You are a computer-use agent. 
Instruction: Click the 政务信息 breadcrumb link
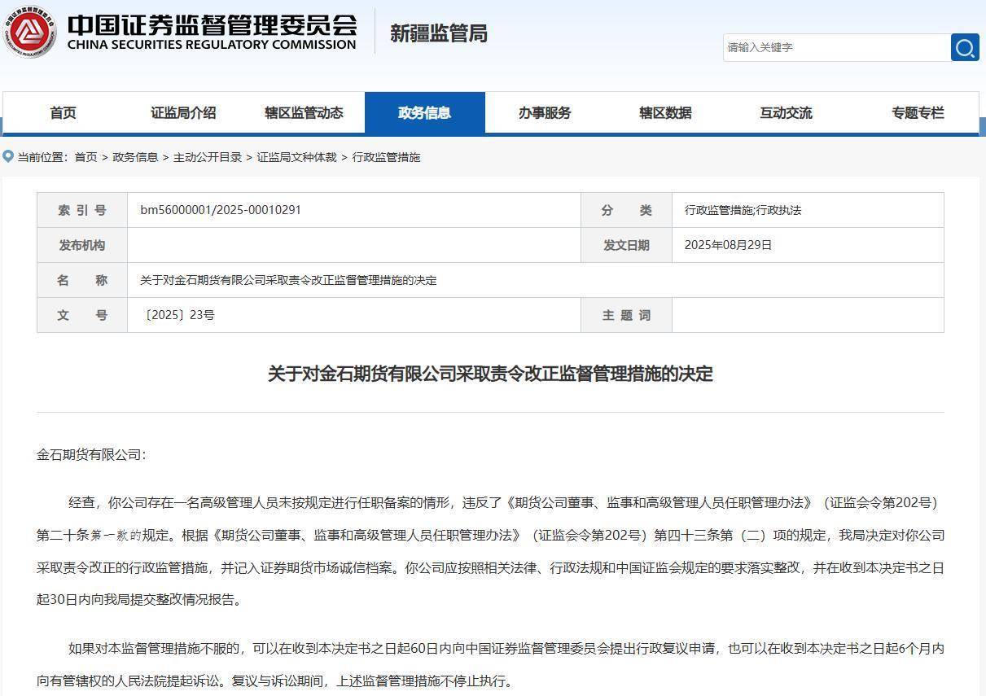coord(135,157)
